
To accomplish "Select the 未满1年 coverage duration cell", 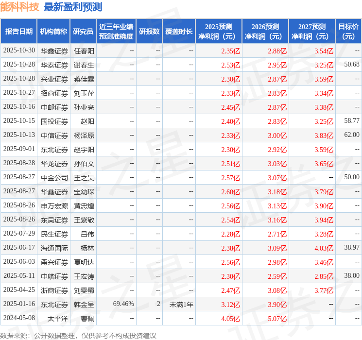I will [x=181, y=304].
